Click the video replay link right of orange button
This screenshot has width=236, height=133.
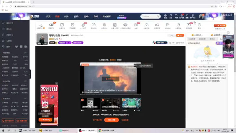[x=125, y=120]
